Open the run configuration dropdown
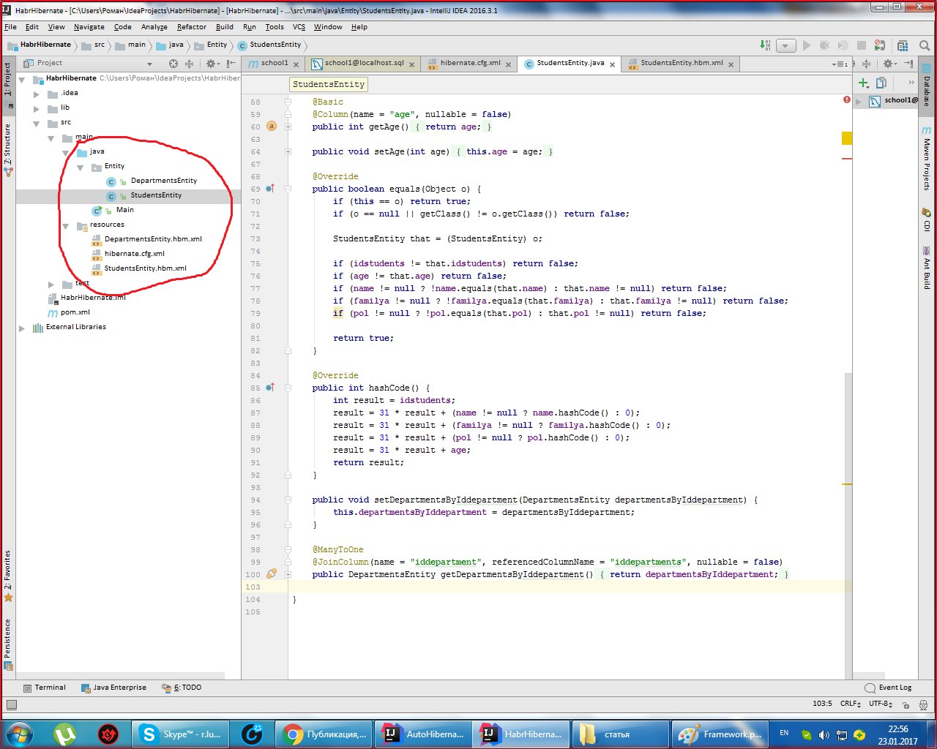 click(x=785, y=45)
